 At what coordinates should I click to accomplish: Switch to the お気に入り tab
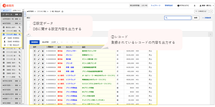[x=17, y=10]
